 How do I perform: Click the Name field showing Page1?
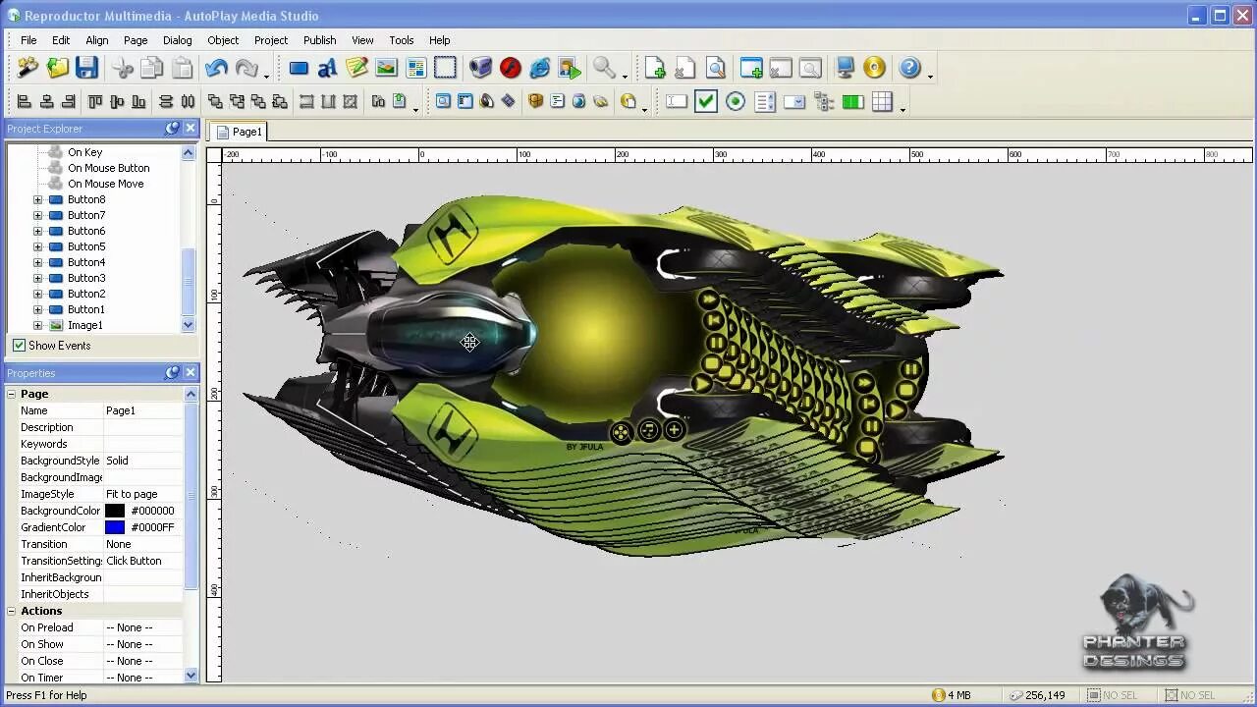point(142,410)
